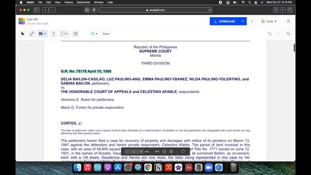Open the Bookmarks menu
Screen dimensions: 311x175
83,2
